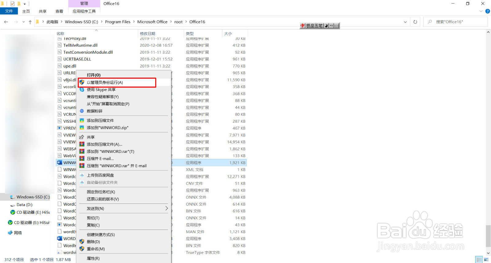Select Windows-SSD (C:) in navigation pane
Image resolution: width=491 pixels, height=263 pixels.
pos(33,197)
